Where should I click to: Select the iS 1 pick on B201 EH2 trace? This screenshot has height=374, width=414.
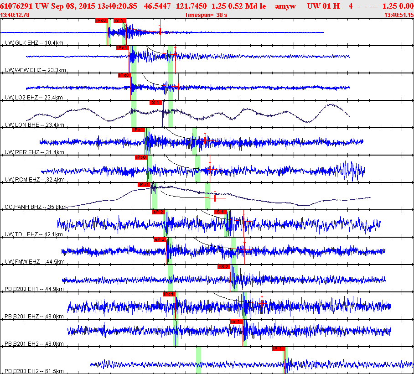pos(236,322)
